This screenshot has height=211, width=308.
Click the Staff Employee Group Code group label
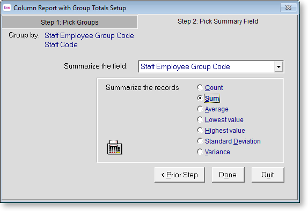pyautogui.click(x=89, y=36)
